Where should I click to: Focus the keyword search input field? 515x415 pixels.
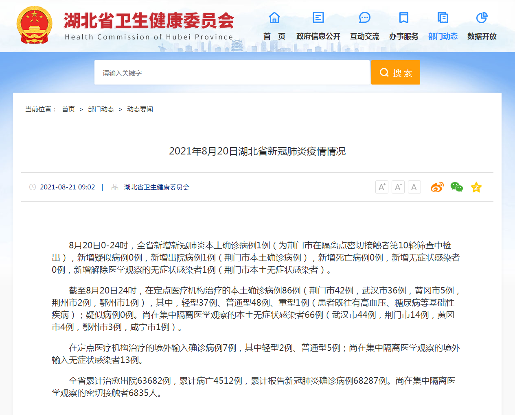232,72
